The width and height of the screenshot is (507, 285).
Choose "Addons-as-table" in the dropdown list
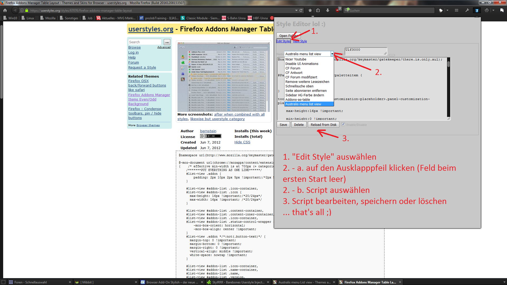tap(298, 100)
